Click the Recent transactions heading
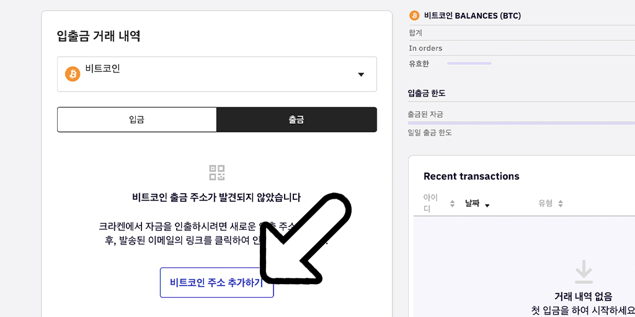The width and height of the screenshot is (635, 317). click(471, 176)
